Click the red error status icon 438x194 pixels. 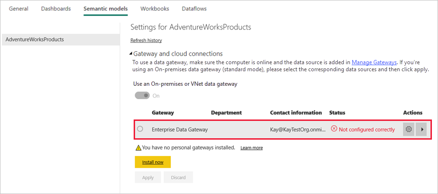334,129
